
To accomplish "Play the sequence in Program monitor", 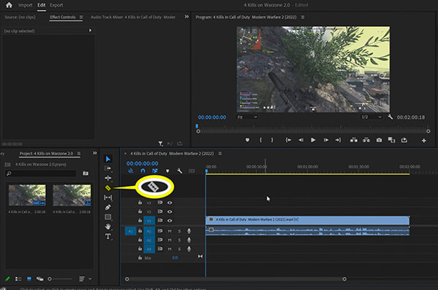I will pyautogui.click(x=313, y=140).
